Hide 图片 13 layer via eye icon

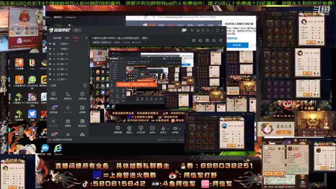pos(50,54)
